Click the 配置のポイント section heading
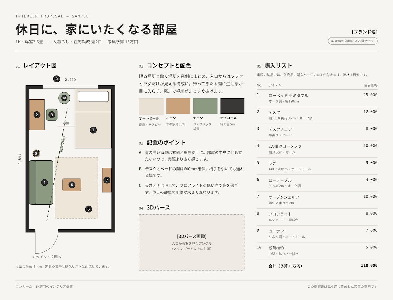 (166, 142)
